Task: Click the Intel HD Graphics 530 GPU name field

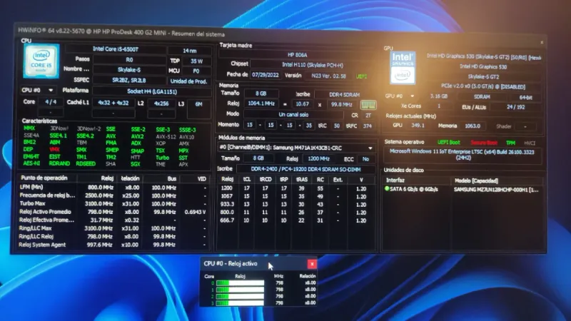Action: pos(483,66)
